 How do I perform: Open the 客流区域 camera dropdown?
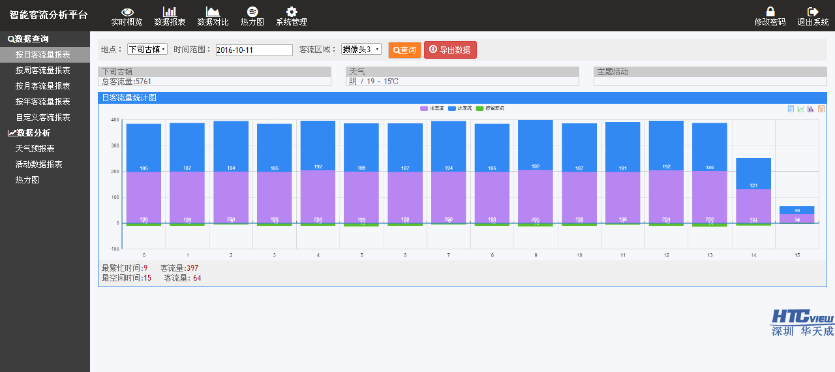pyautogui.click(x=361, y=50)
